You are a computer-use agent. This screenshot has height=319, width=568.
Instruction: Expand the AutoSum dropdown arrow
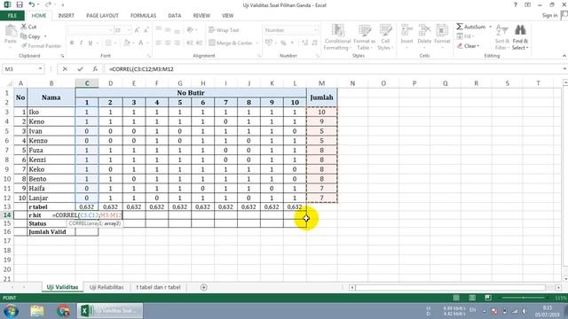coord(490,27)
